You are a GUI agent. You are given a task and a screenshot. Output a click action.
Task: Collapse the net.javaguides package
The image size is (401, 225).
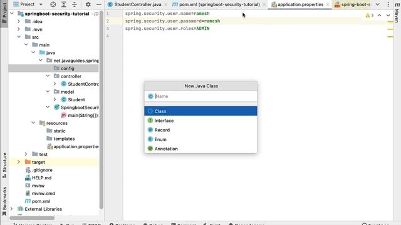pyautogui.click(x=40, y=61)
